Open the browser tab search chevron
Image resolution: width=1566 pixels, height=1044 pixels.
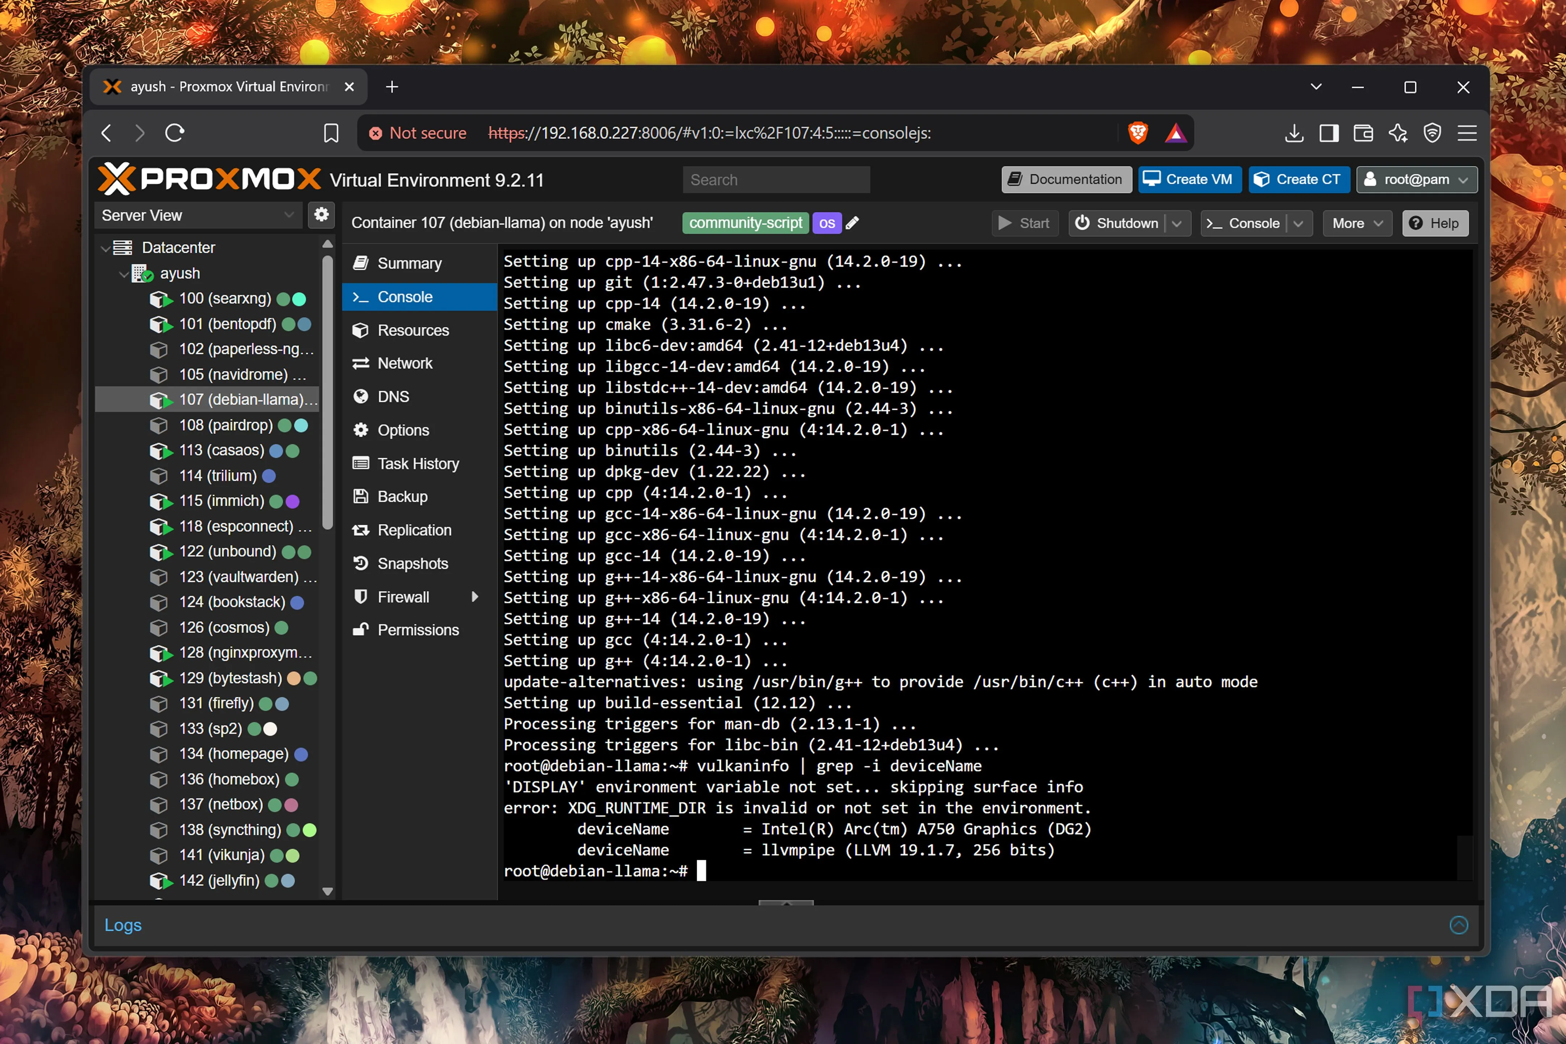point(1316,87)
